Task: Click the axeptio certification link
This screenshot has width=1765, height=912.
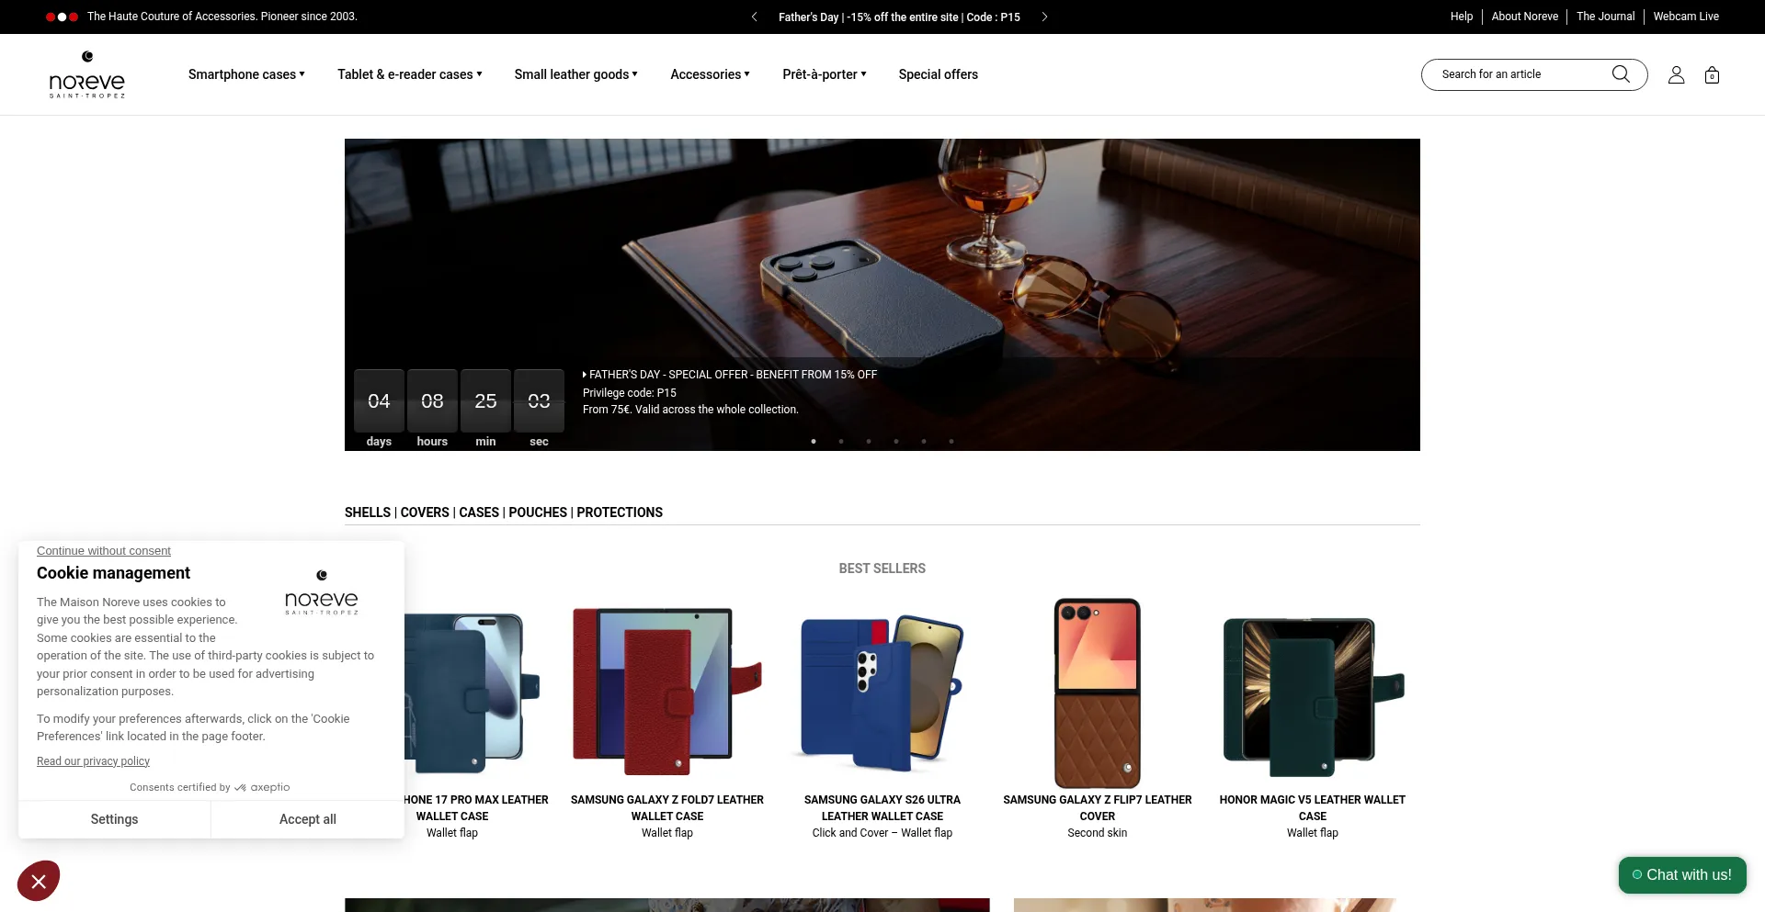Action: [x=210, y=787]
